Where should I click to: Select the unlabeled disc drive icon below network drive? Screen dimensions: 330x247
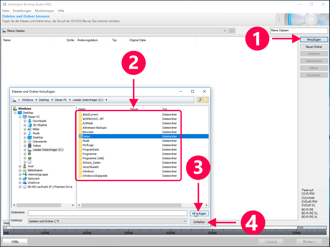(x=30, y=162)
